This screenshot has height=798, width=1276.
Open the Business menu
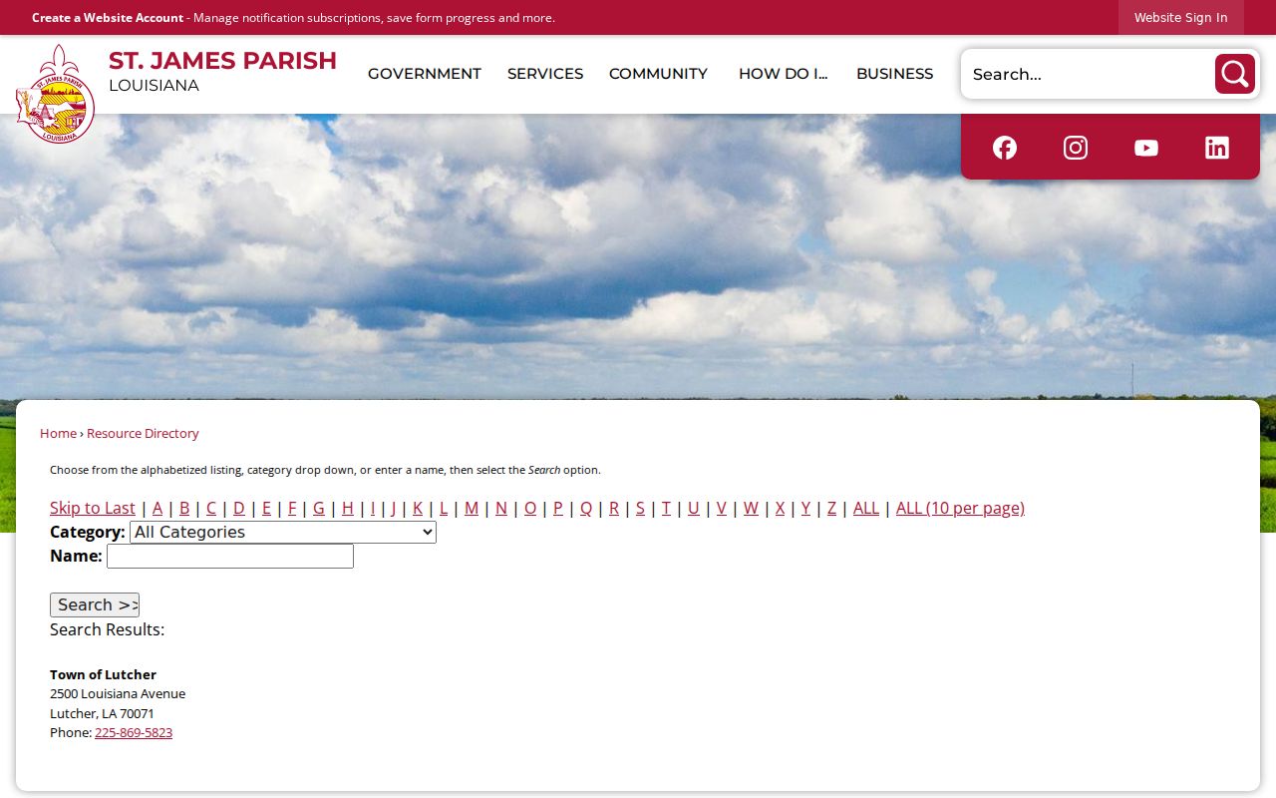(895, 74)
